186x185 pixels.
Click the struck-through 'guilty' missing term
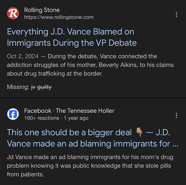[44, 87]
